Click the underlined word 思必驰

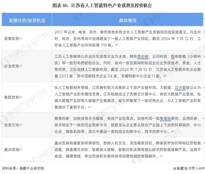(x=143, y=56)
